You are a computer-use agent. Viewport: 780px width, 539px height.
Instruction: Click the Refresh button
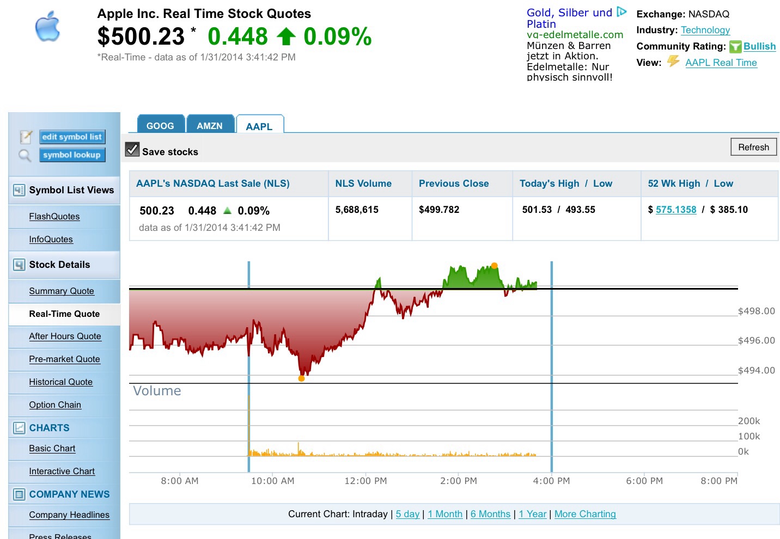pyautogui.click(x=754, y=147)
